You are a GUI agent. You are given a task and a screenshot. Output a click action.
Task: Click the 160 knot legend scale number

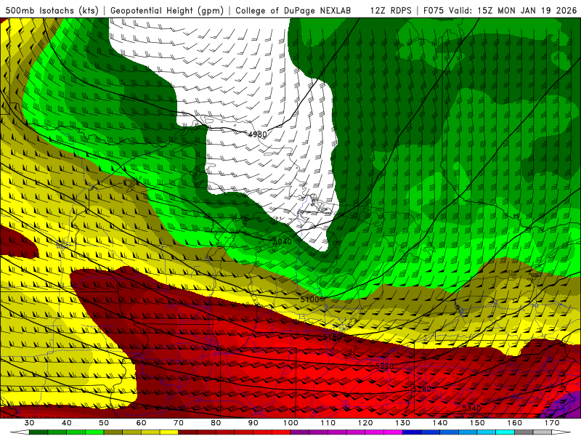coord(515,423)
